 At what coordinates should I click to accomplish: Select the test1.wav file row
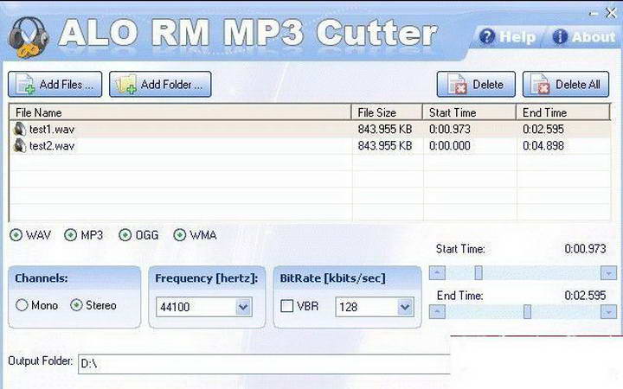[x=310, y=129]
